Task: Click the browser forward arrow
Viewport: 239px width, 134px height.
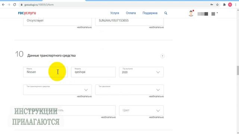Action: tap(9, 5)
